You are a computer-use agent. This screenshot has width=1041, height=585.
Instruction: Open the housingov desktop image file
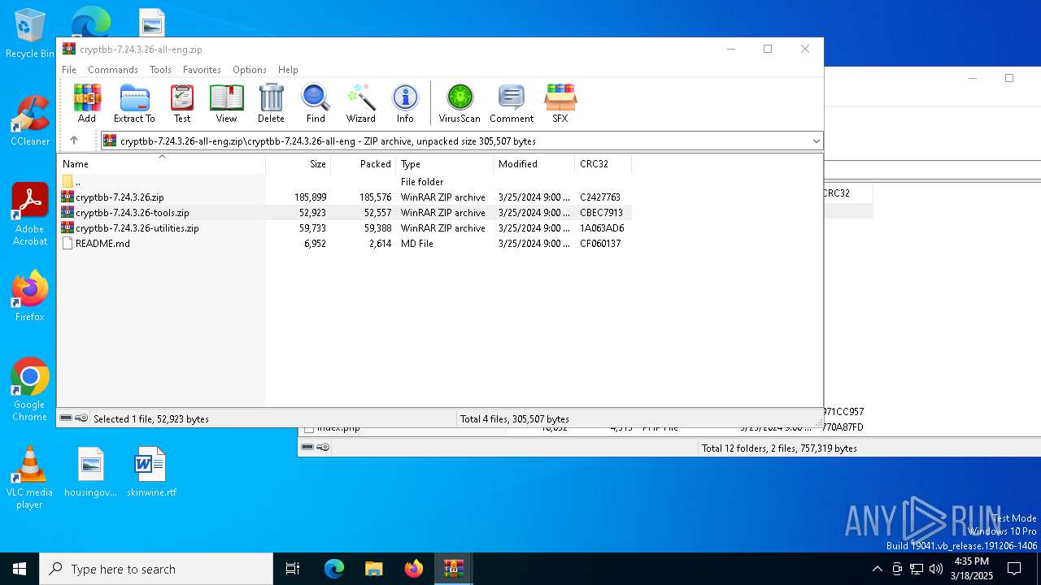[91, 472]
